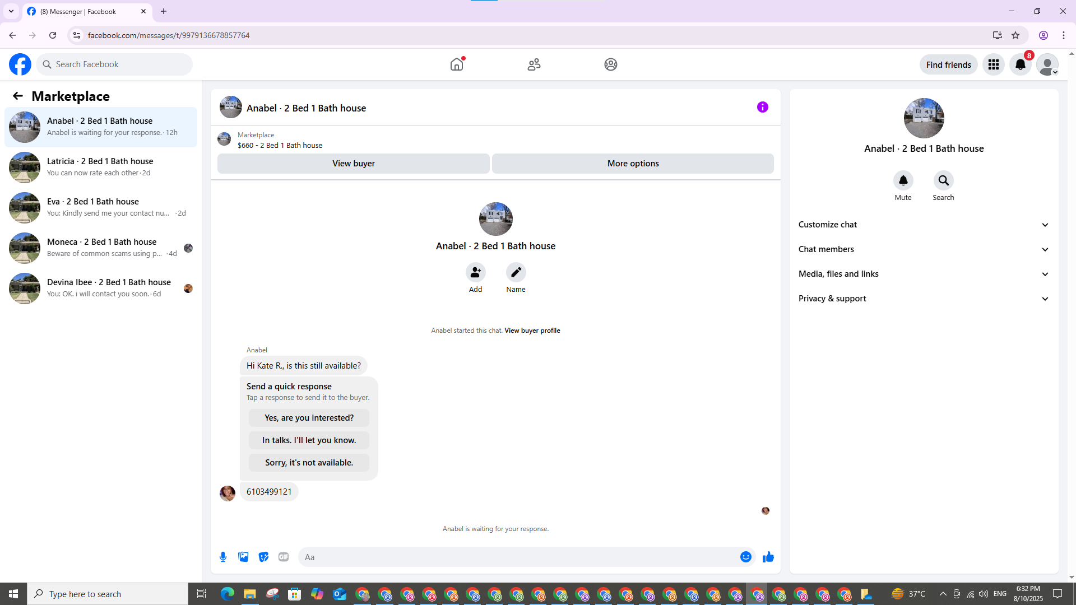Expand the Customize chat section
Image resolution: width=1076 pixels, height=605 pixels.
tap(924, 225)
